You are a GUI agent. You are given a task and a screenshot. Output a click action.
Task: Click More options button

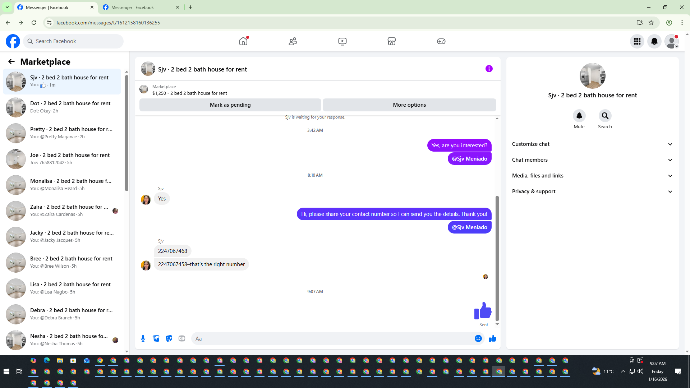click(409, 105)
